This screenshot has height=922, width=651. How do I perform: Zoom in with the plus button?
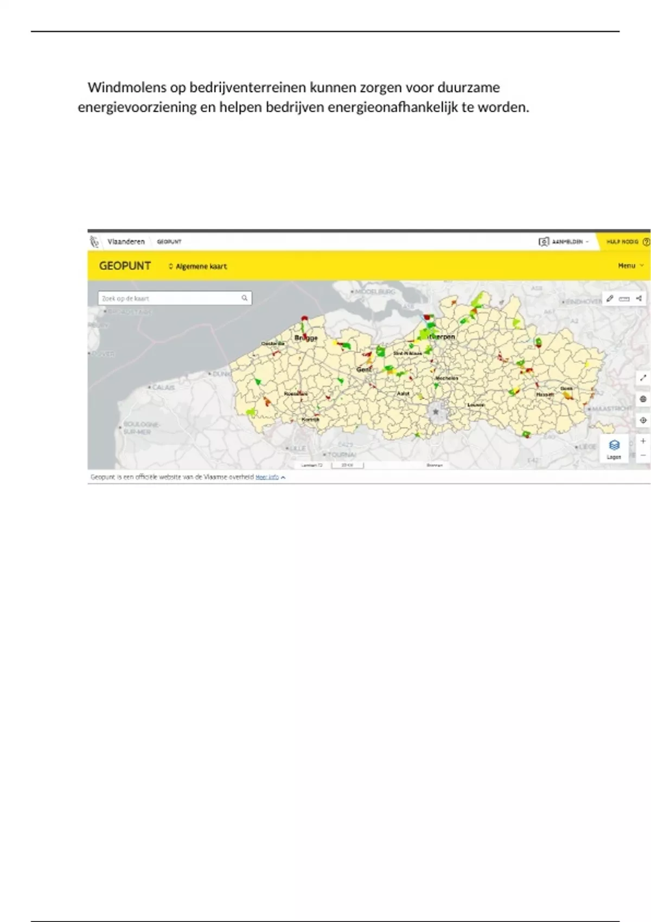pyautogui.click(x=643, y=441)
